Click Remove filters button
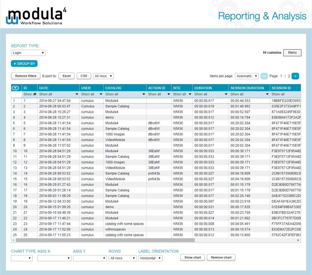Screen dimensions: 312x275 pyautogui.click(x=26, y=76)
